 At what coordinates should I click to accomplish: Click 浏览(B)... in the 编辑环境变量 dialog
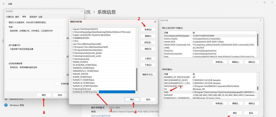148,42
